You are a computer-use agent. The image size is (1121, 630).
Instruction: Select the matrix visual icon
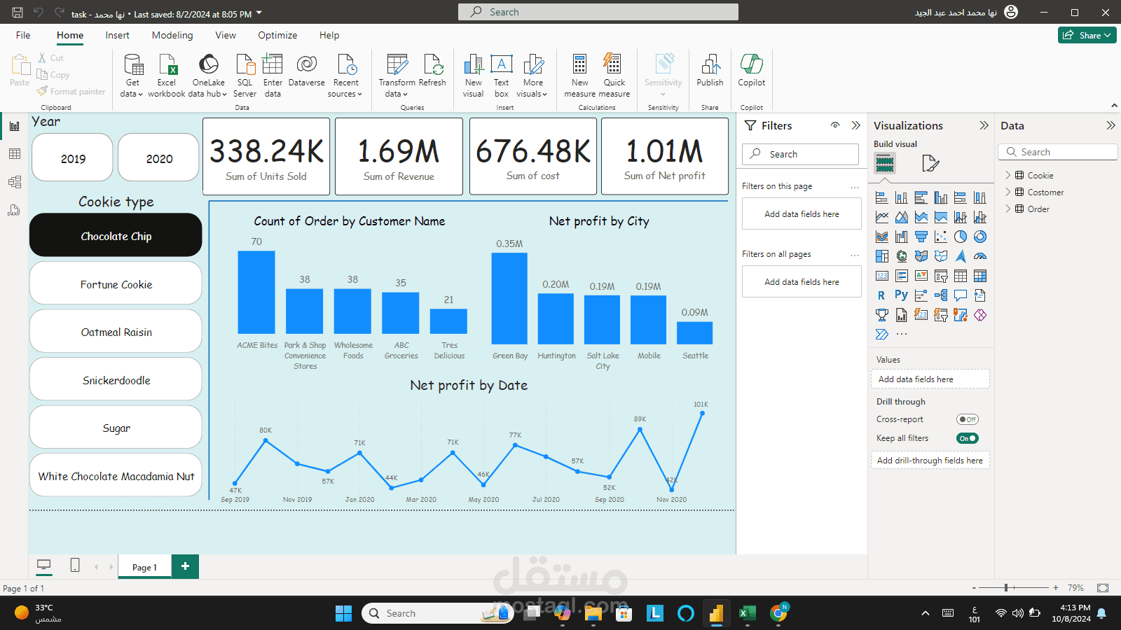[x=980, y=276]
